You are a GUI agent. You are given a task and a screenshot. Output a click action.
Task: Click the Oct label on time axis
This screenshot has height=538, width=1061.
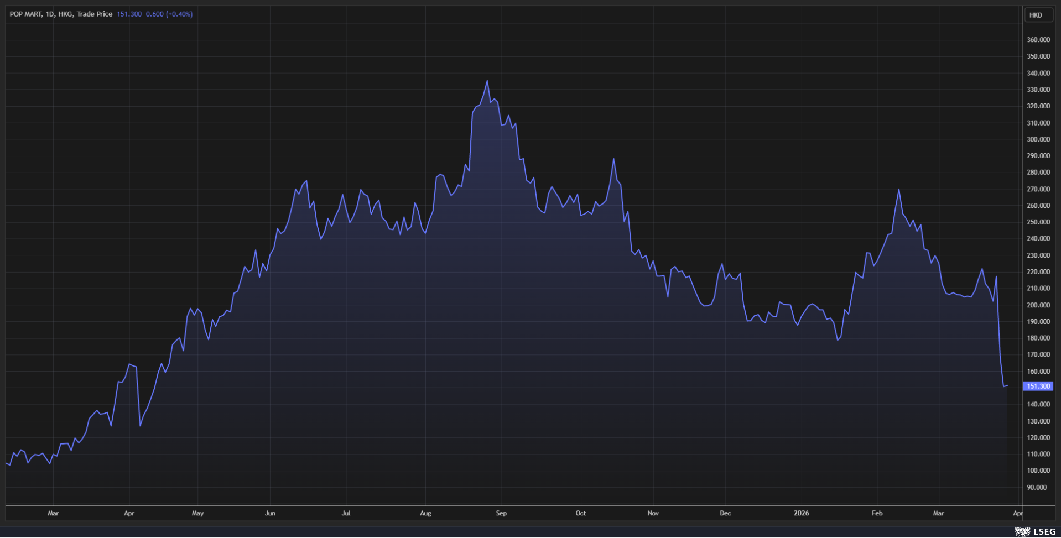[x=580, y=513]
